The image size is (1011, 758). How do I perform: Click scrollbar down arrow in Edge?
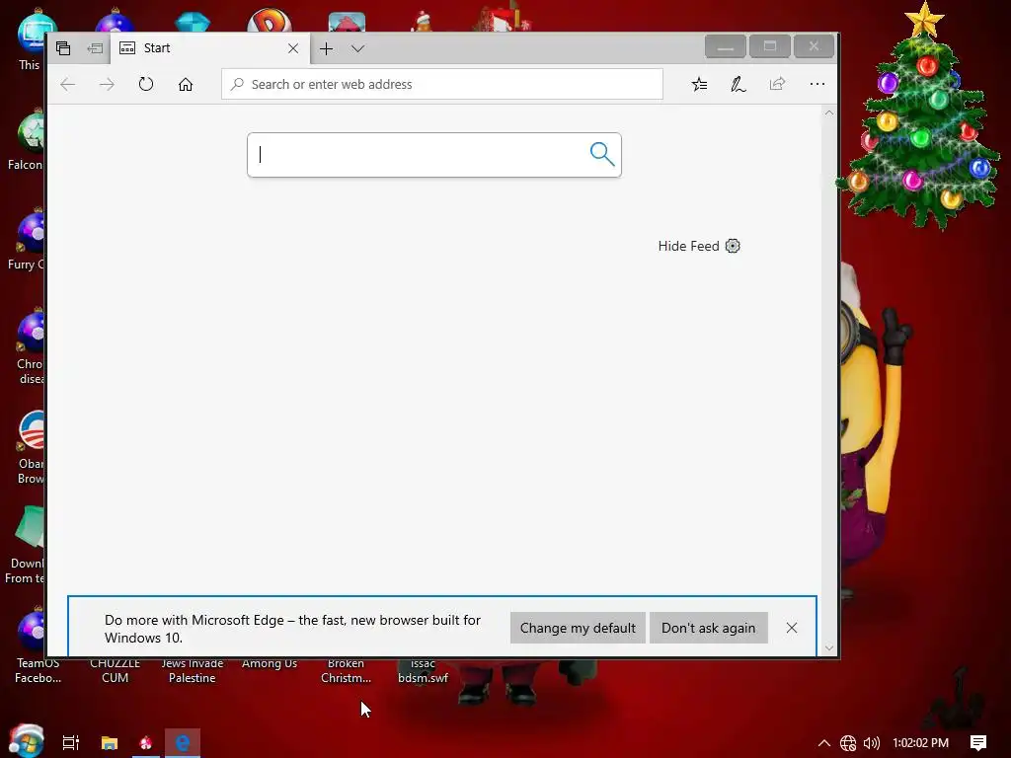tap(829, 647)
